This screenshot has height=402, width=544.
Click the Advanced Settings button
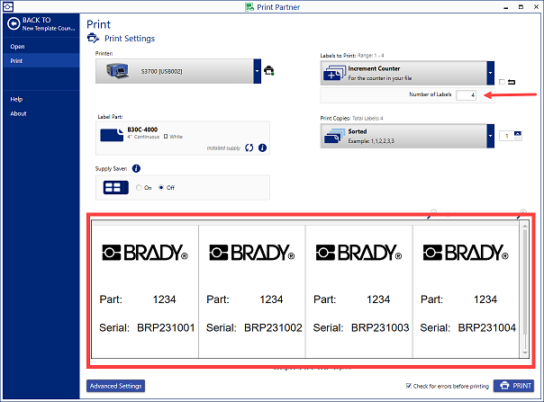pyautogui.click(x=115, y=386)
